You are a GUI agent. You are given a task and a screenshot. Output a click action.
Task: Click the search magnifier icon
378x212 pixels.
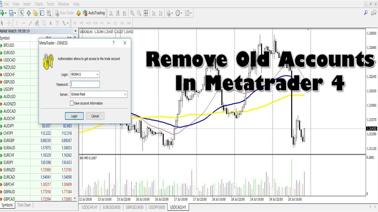click(366, 13)
